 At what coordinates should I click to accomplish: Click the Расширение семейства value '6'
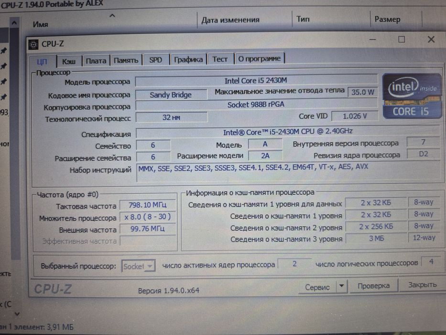153,157
